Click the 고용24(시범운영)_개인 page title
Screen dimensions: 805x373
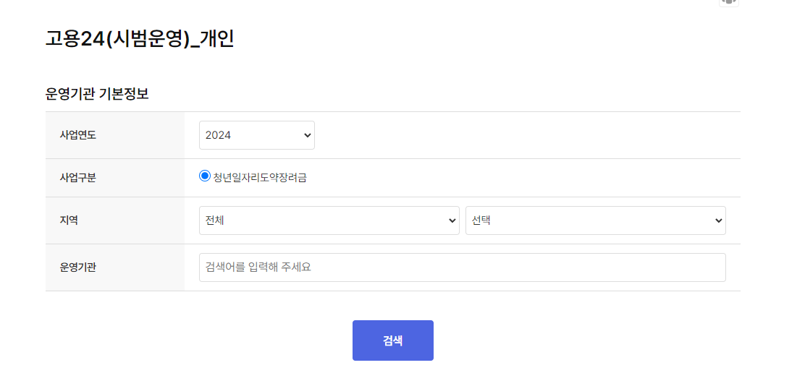point(140,40)
